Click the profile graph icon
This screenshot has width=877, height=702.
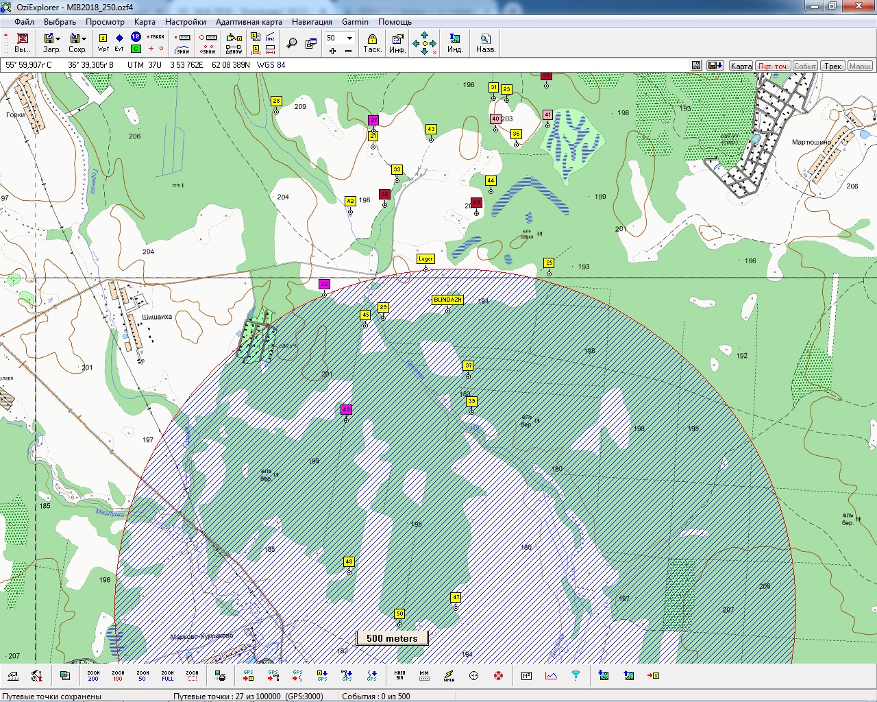551,676
